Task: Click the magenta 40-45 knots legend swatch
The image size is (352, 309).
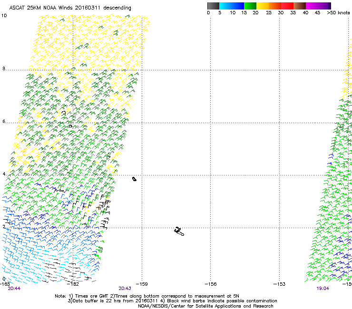Action: click(x=312, y=6)
